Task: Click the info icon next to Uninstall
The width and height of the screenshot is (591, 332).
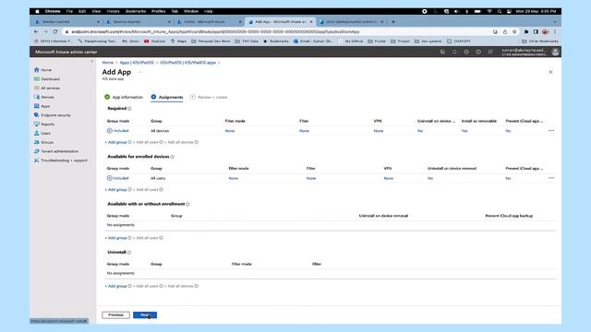Action: pyautogui.click(x=129, y=253)
